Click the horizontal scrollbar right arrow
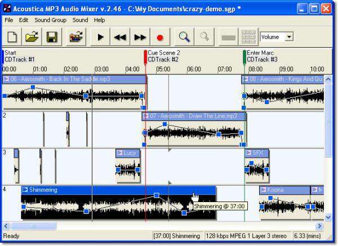The image size is (338, 246). (x=319, y=226)
